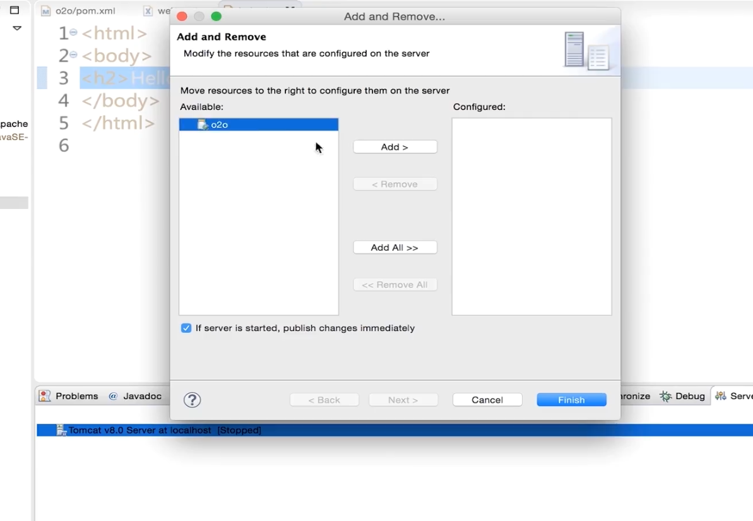Select Tomcat v8.0 Server at localhost row
Screen dimensions: 753x521
click(x=394, y=430)
